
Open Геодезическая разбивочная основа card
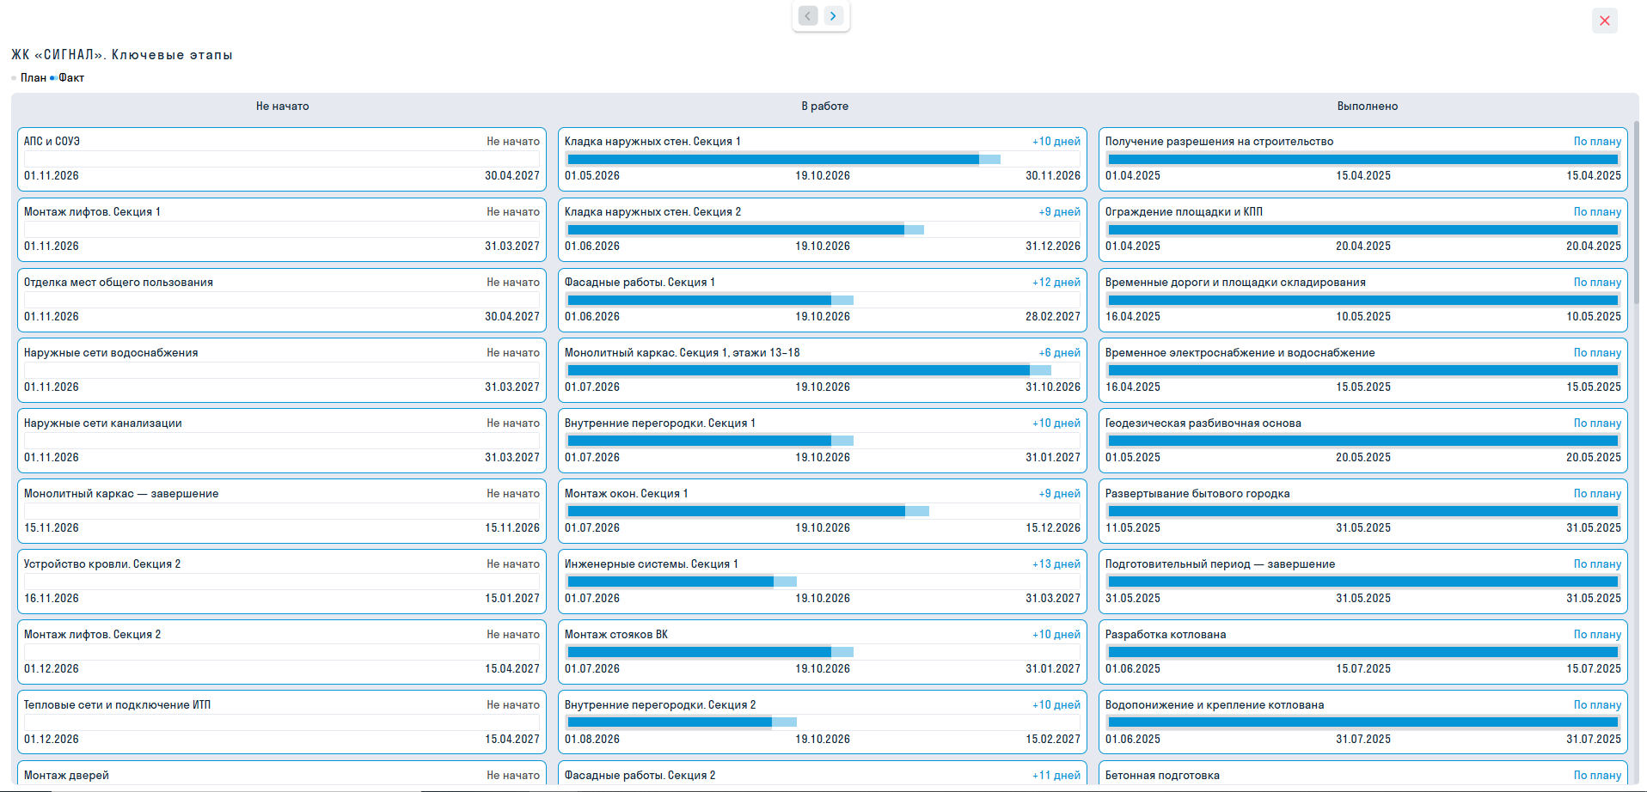pyautogui.click(x=1363, y=441)
